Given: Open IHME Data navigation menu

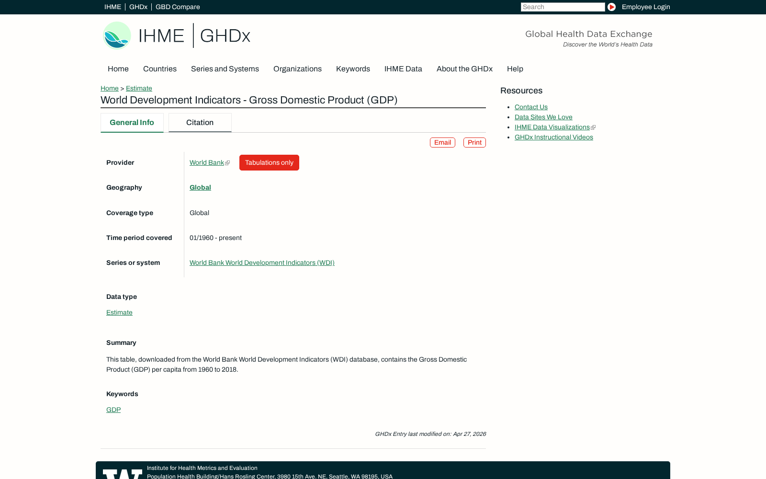Looking at the screenshot, I should click(x=403, y=69).
